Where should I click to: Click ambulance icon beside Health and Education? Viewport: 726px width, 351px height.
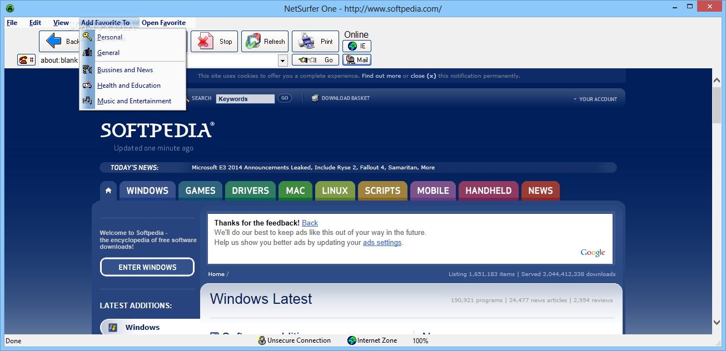tap(87, 86)
